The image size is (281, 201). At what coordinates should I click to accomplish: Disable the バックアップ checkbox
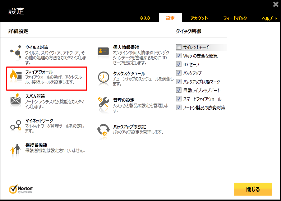179,73
